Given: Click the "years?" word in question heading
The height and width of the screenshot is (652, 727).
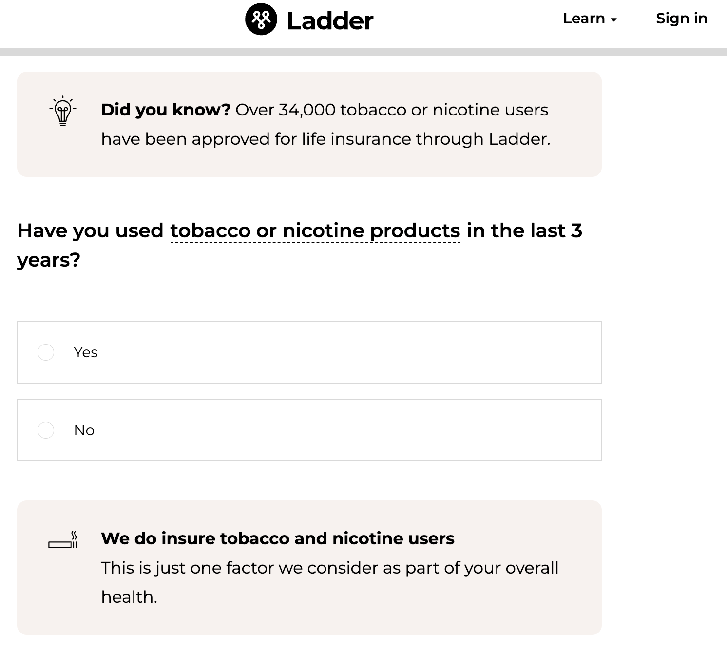Looking at the screenshot, I should [49, 260].
